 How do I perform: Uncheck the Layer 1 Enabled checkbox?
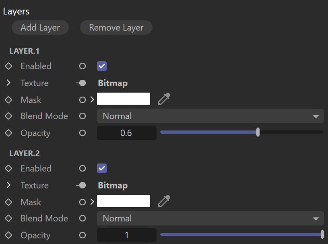coord(102,66)
